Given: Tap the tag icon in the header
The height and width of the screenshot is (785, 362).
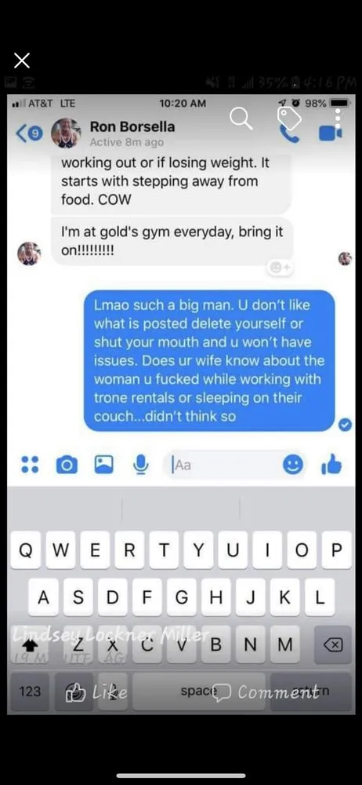Looking at the screenshot, I should pyautogui.click(x=289, y=119).
